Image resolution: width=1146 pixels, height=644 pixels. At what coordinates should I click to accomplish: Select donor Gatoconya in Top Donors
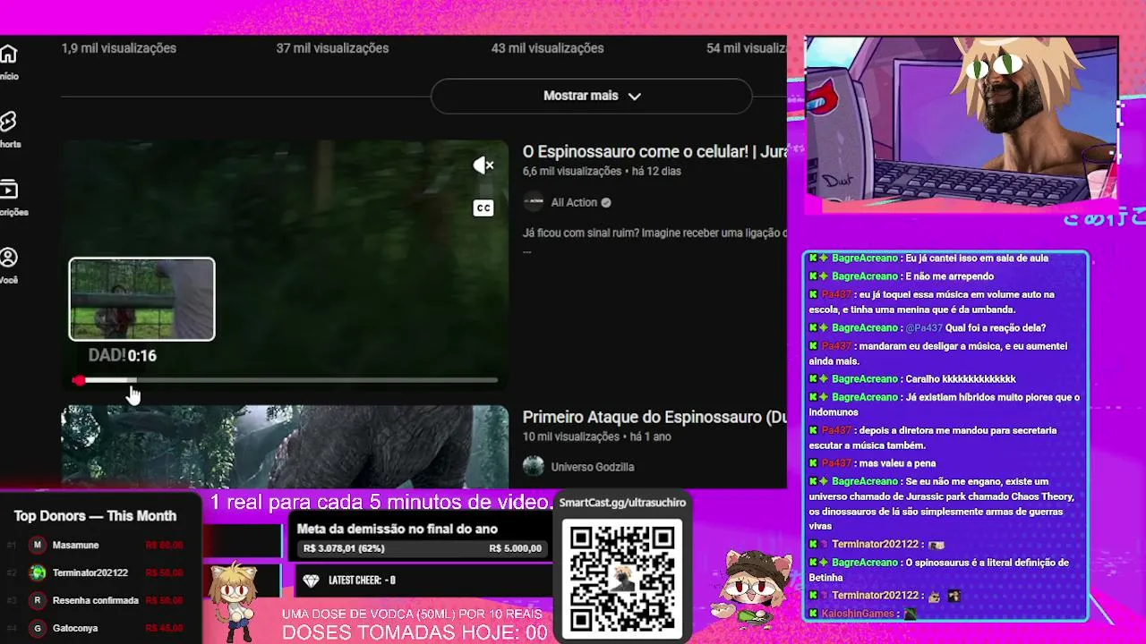(75, 628)
